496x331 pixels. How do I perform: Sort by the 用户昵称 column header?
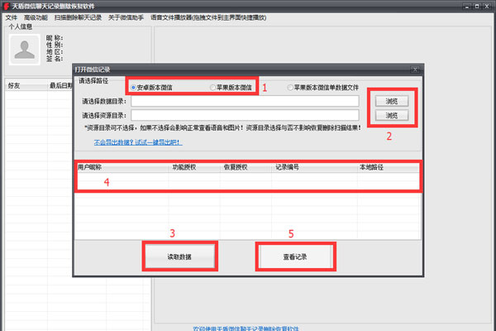pos(93,166)
